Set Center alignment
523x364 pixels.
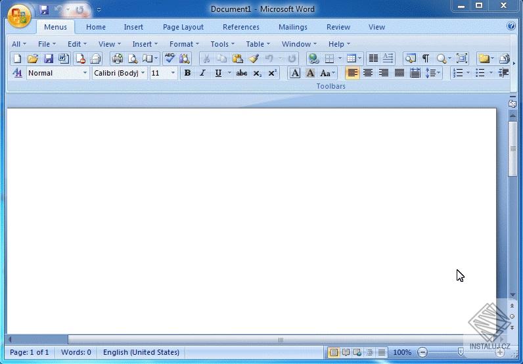(x=368, y=73)
